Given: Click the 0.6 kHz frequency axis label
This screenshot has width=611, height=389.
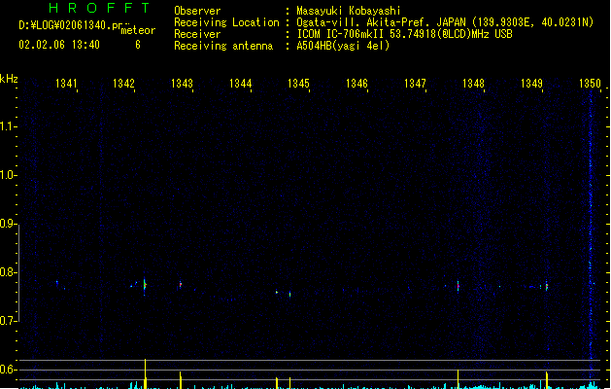Looking at the screenshot, I should coord(7,370).
